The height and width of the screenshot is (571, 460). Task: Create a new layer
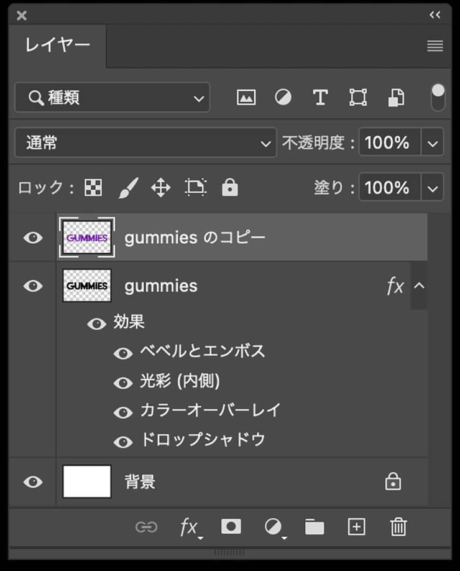[x=356, y=527]
